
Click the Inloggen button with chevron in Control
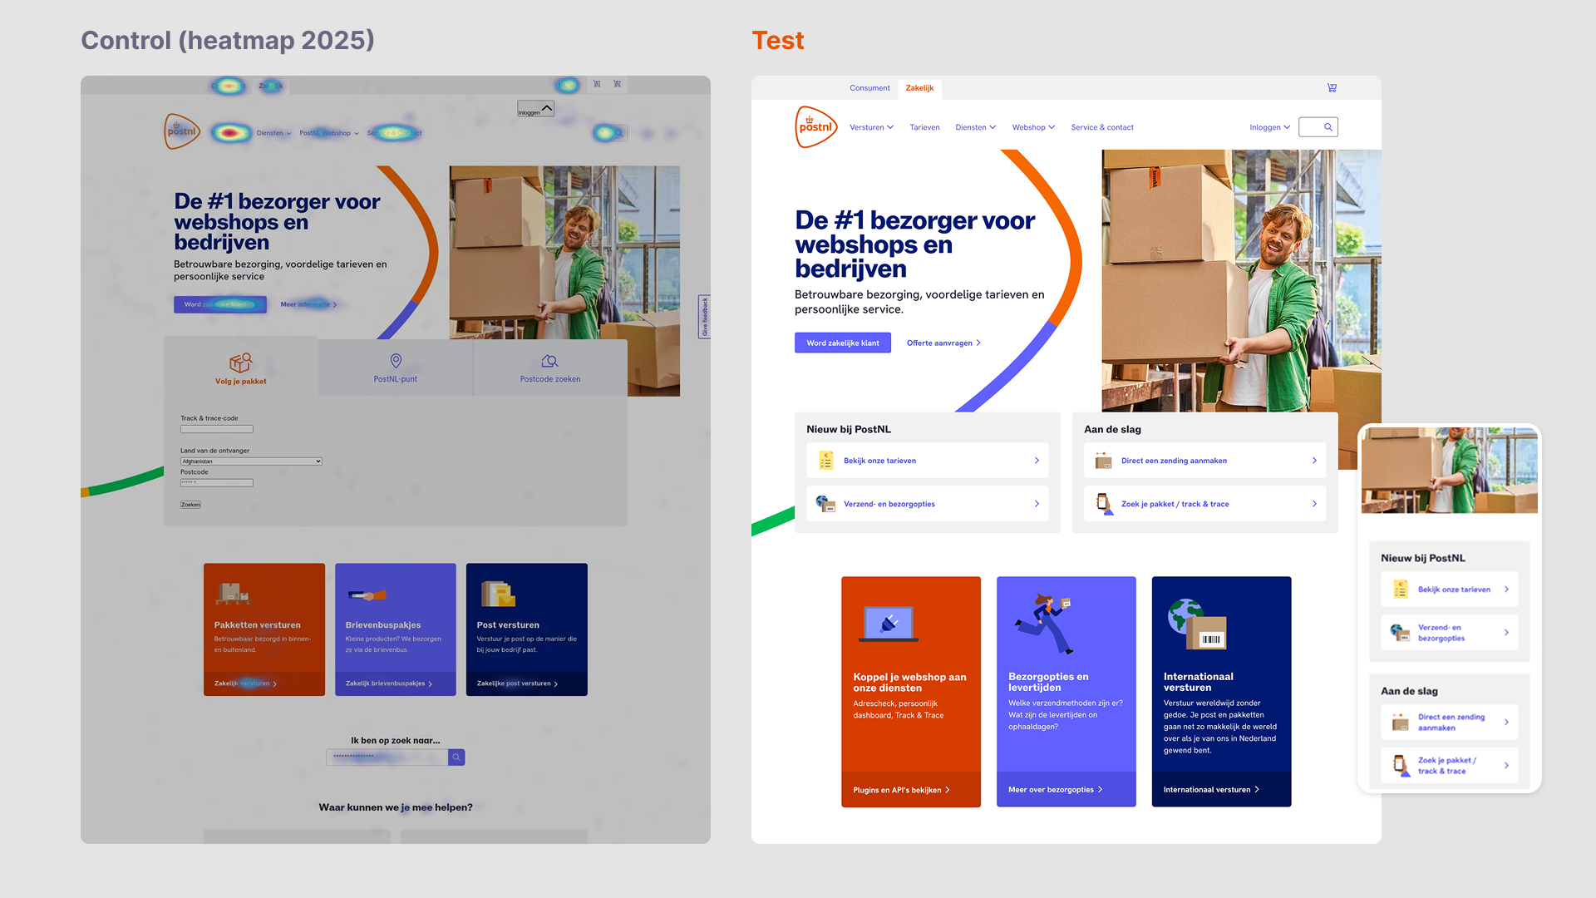point(535,109)
